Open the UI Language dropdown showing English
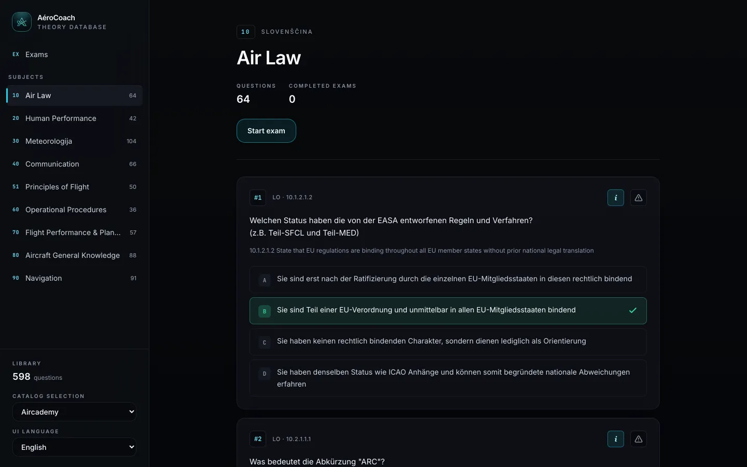Image resolution: width=747 pixels, height=467 pixels. [x=74, y=447]
